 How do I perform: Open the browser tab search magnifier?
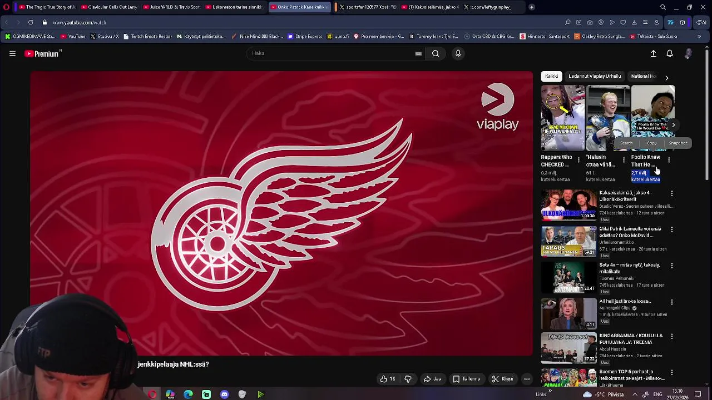coord(663,7)
